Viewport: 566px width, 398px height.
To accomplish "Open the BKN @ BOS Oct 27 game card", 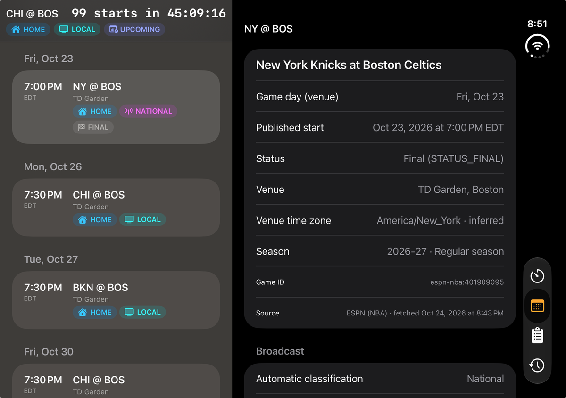I will tap(116, 300).
